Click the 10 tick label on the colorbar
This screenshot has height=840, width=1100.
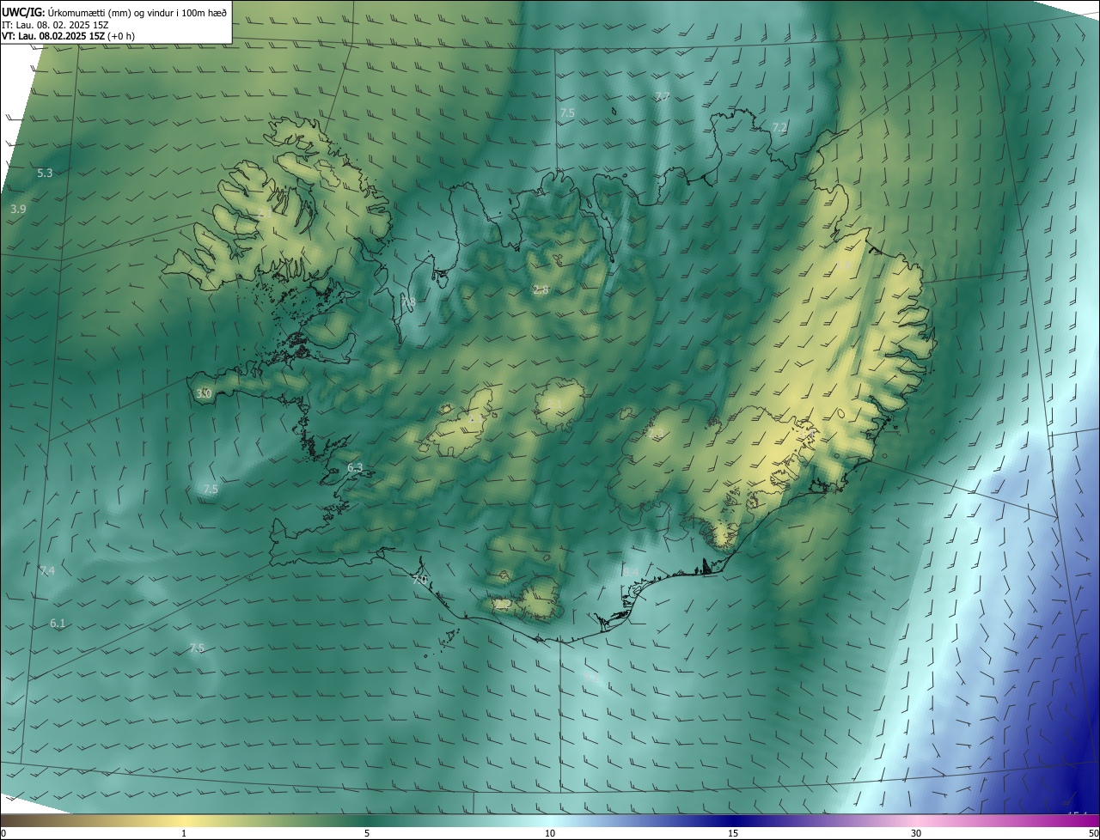point(550,833)
